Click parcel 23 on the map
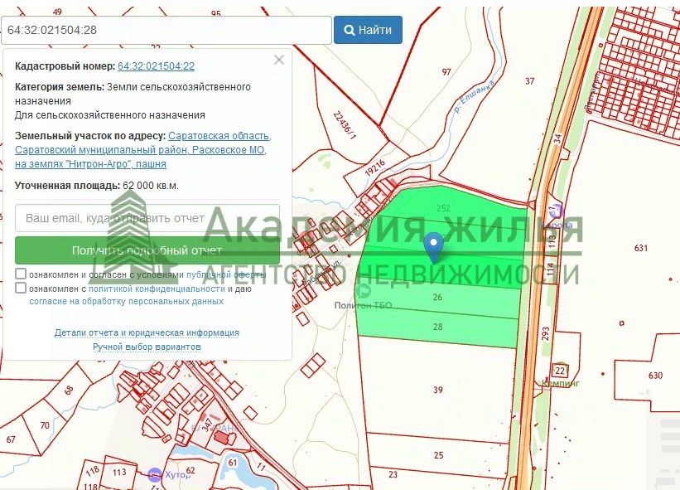This screenshot has width=680, height=490. click(x=393, y=474)
